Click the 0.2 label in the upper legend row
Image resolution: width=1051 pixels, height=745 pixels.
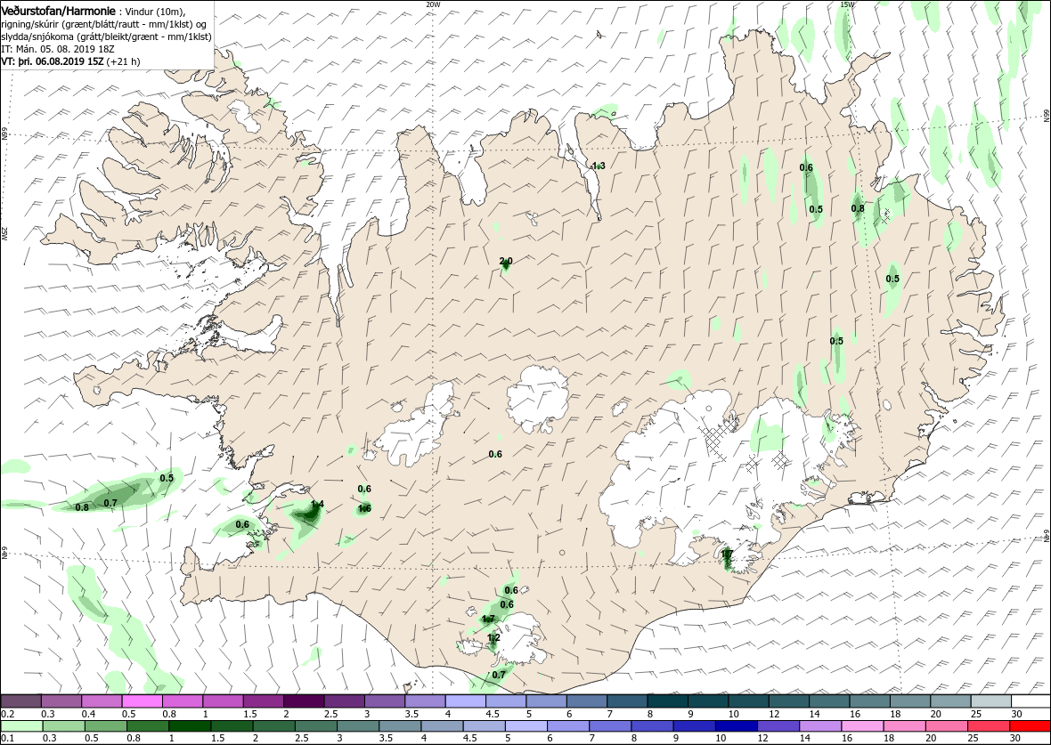[x=7, y=714]
